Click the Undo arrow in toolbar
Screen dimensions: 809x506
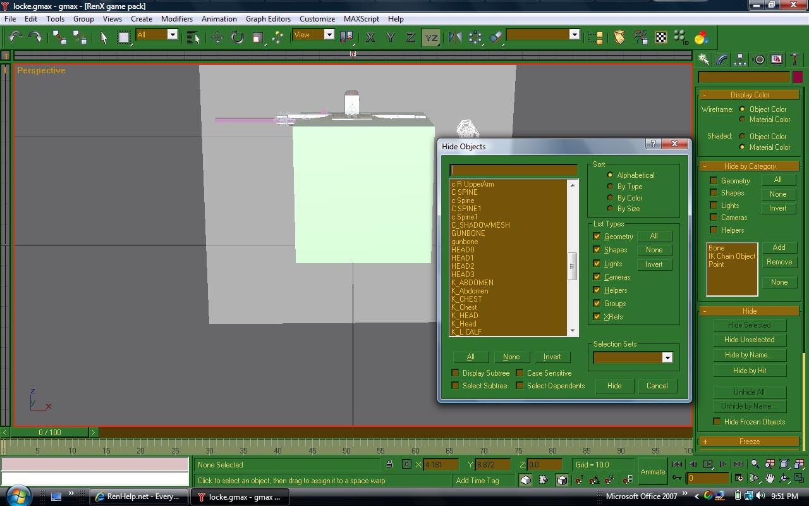(15, 37)
